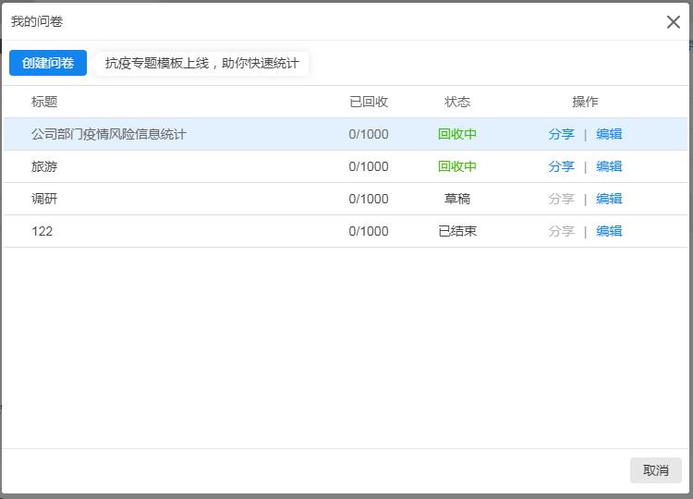Select the 122 row title
The height and width of the screenshot is (499, 693).
[42, 231]
